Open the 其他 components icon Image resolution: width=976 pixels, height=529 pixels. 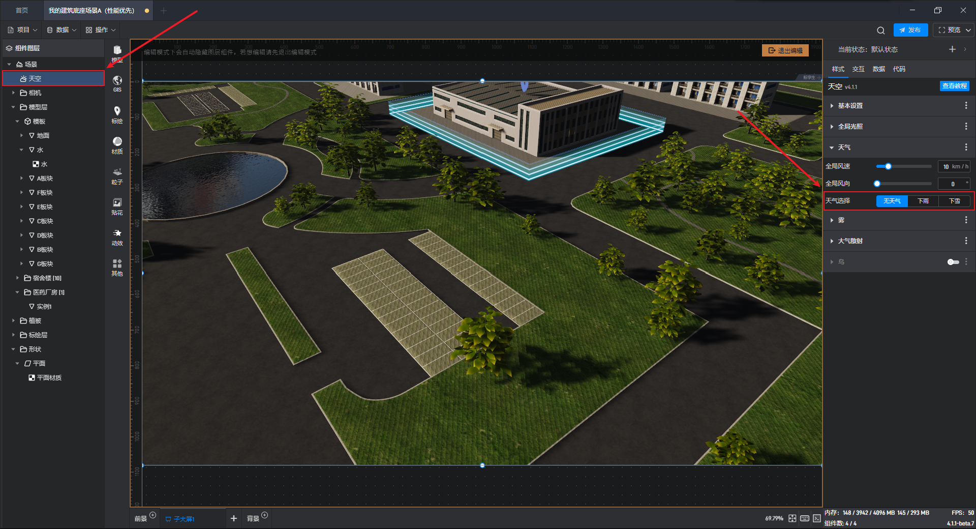[x=117, y=267]
